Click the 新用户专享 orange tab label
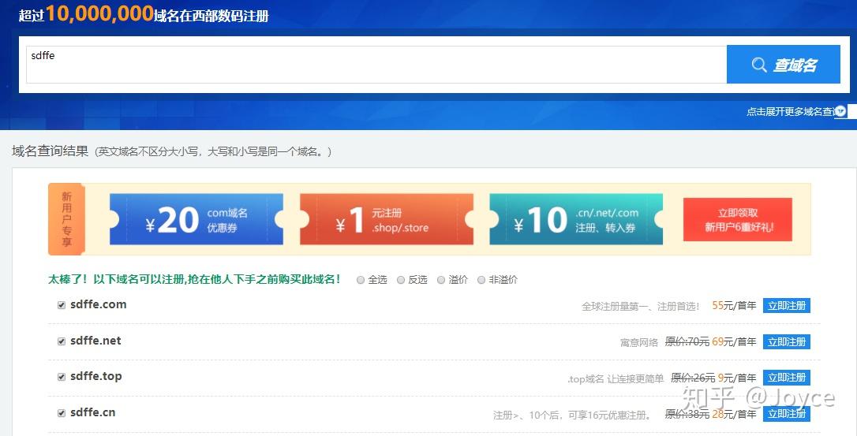Screen dimensions: 857x436 [66, 219]
